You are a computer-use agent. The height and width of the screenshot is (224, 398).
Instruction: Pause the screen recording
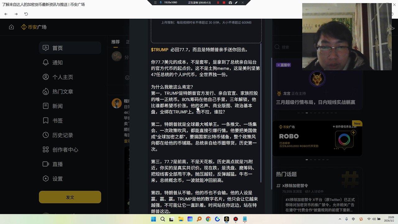pyautogui.click(x=218, y=2)
